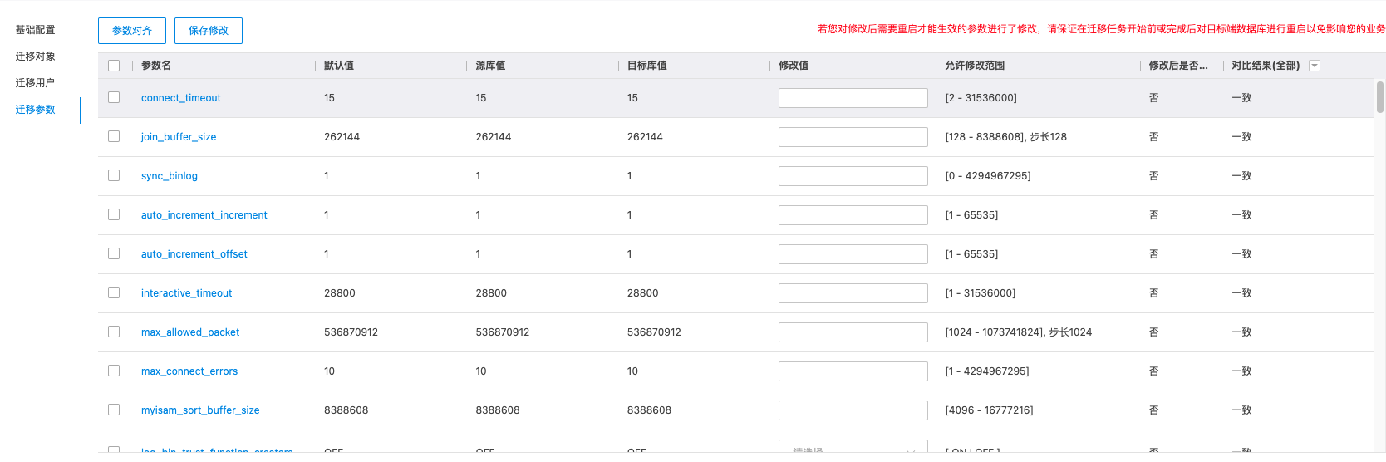This screenshot has height=462, width=1386.
Task: Click the [1024 - 1073741824], 步长1024 cell
Action: point(1019,332)
